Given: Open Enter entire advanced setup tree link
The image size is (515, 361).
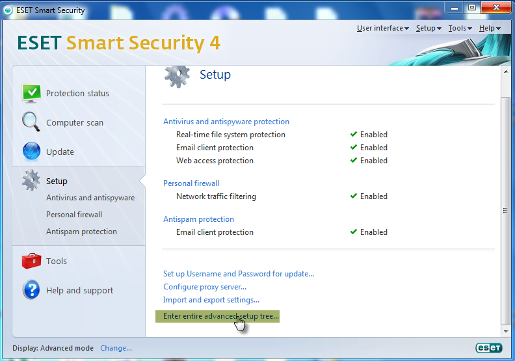Looking at the screenshot, I should pos(220,316).
